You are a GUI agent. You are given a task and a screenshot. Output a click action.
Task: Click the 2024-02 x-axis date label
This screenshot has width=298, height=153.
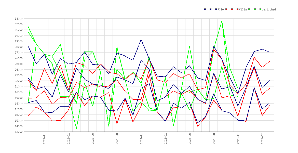(x=263, y=139)
